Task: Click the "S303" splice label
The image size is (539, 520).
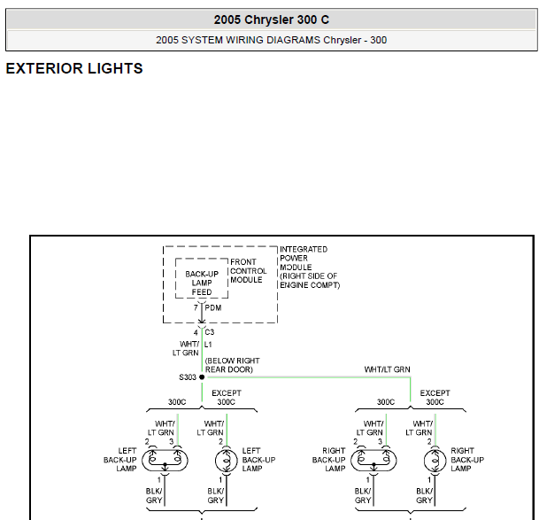Action: (188, 377)
